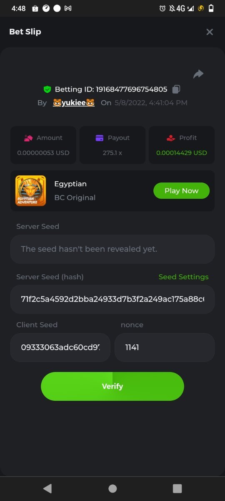The width and height of the screenshot is (225, 501).
Task: Open yukiee user profile link
Action: [74, 103]
